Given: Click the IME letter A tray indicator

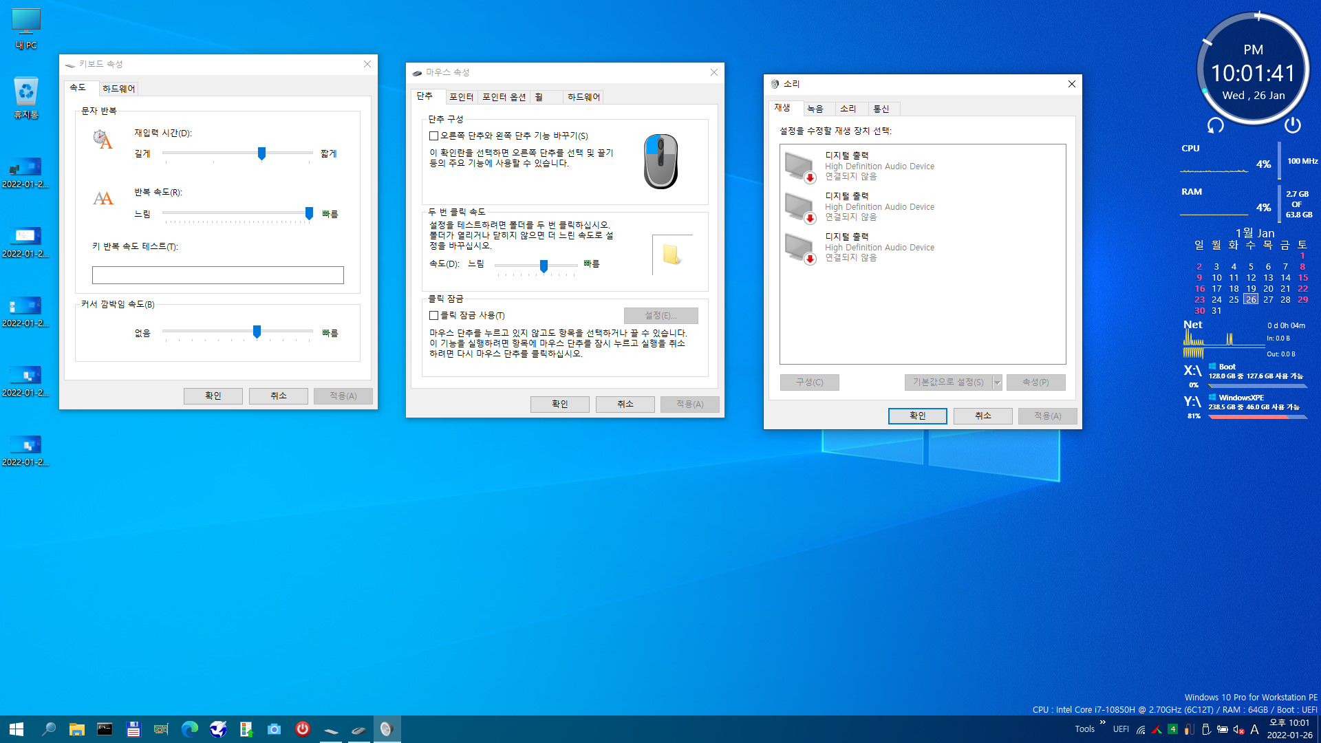Looking at the screenshot, I should pos(1254,730).
